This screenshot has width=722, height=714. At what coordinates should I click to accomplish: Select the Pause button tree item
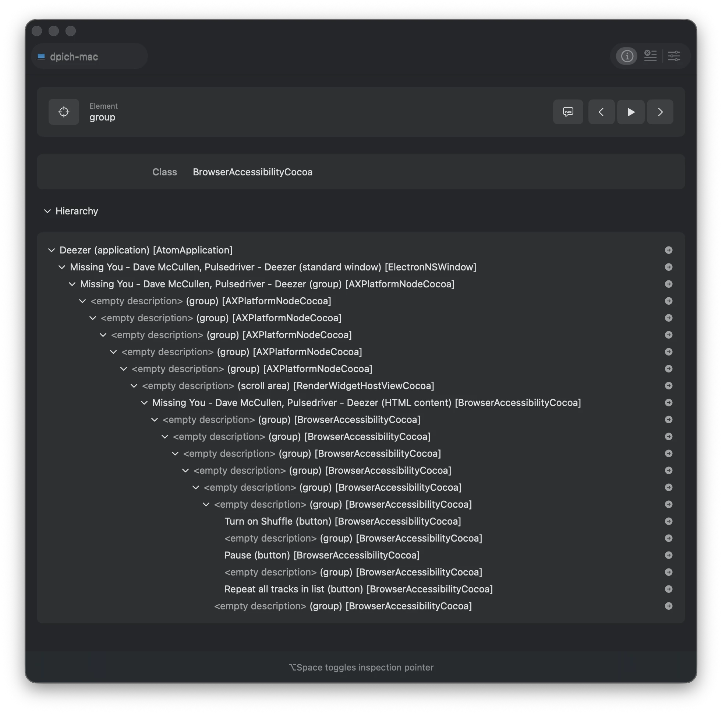322,555
